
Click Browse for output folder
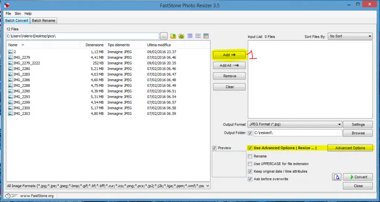pyautogui.click(x=358, y=133)
